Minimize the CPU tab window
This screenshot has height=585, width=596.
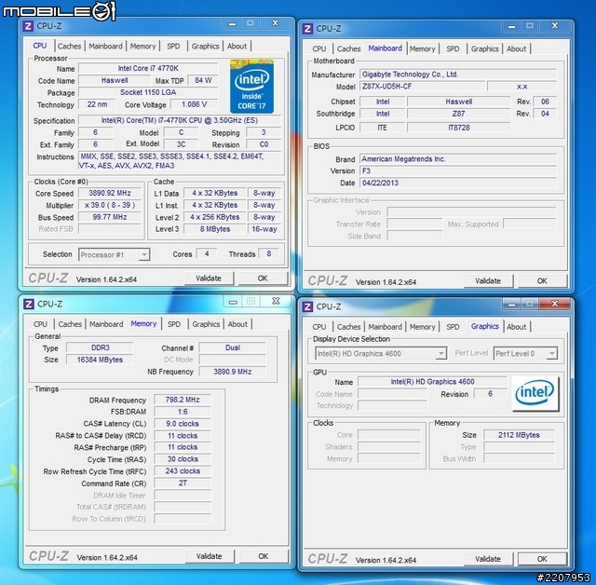(x=232, y=23)
